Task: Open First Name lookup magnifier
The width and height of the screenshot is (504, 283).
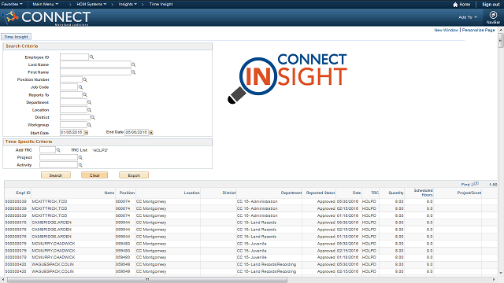Action: 133,72
